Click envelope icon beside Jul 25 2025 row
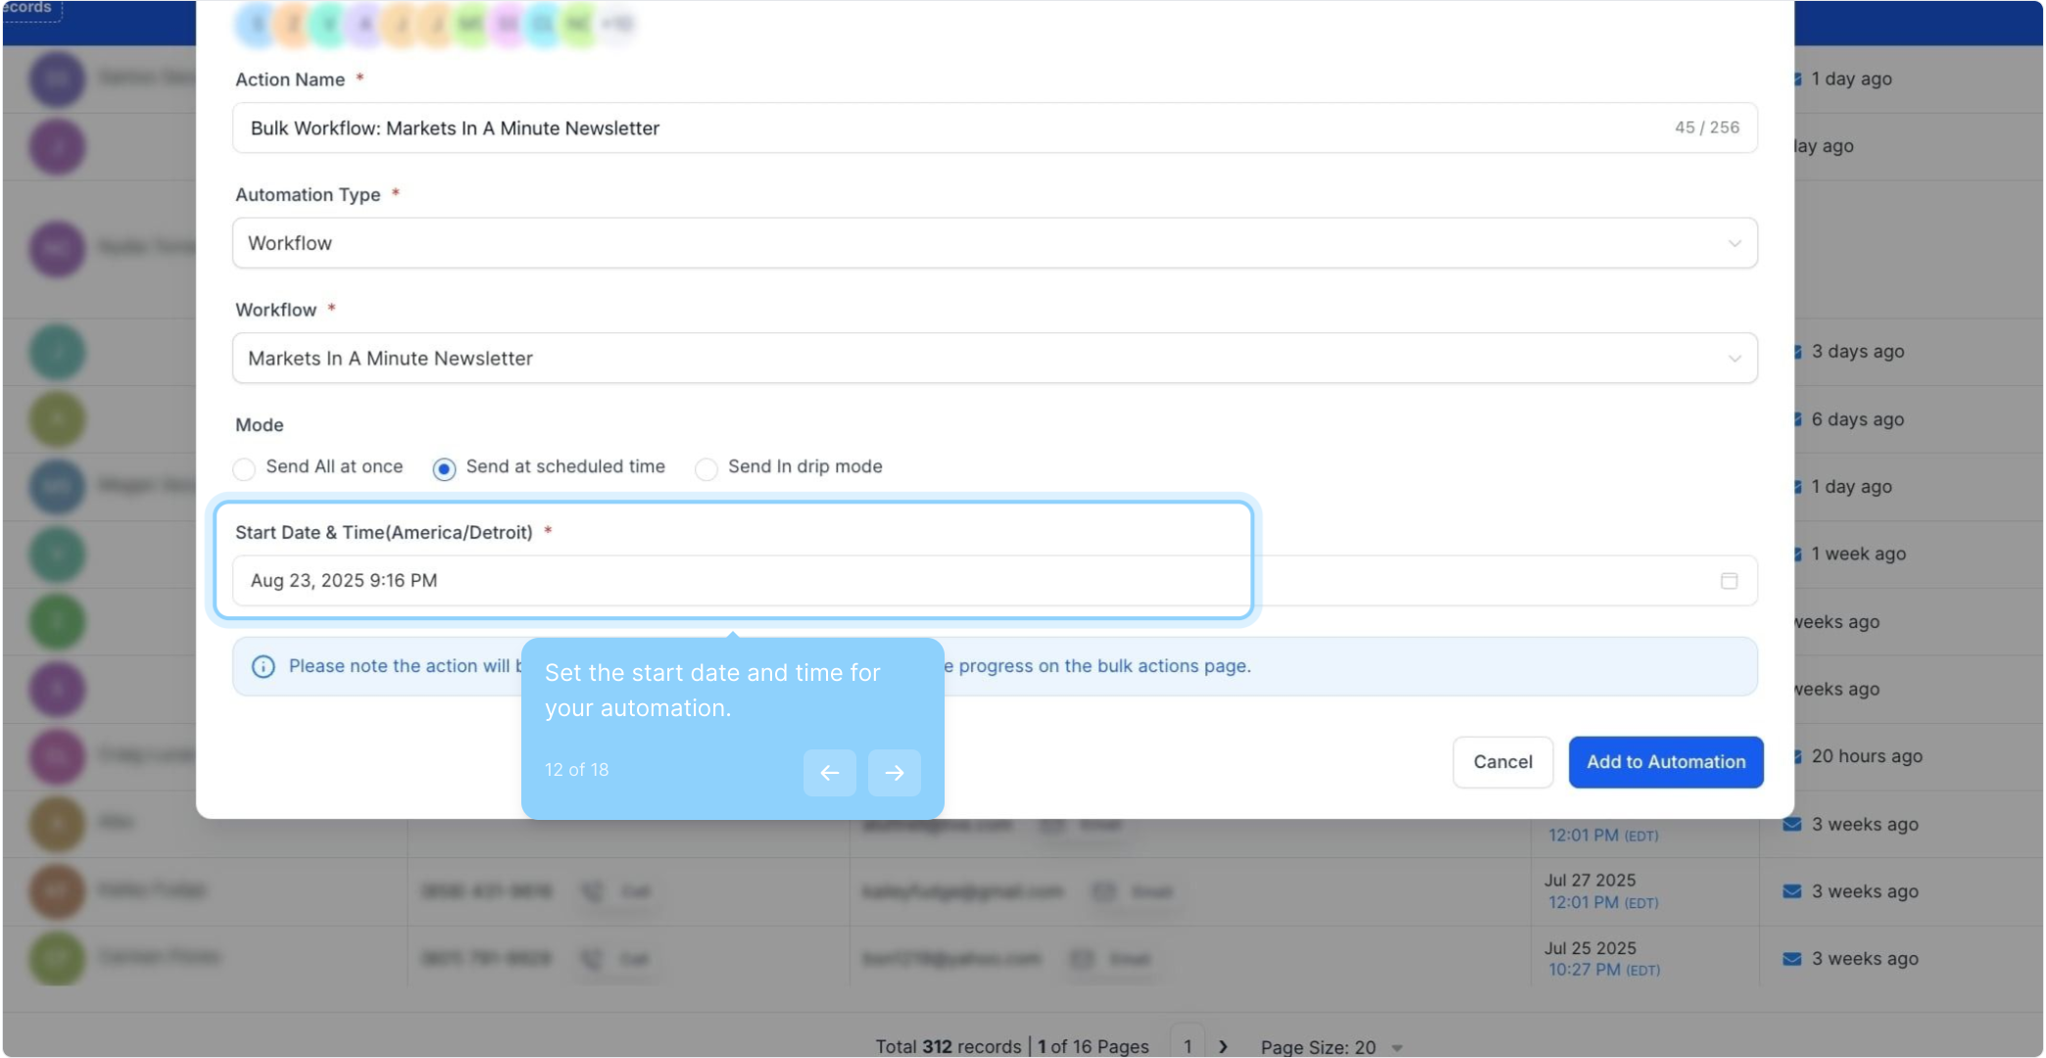This screenshot has height=1058, width=2046. click(1791, 959)
